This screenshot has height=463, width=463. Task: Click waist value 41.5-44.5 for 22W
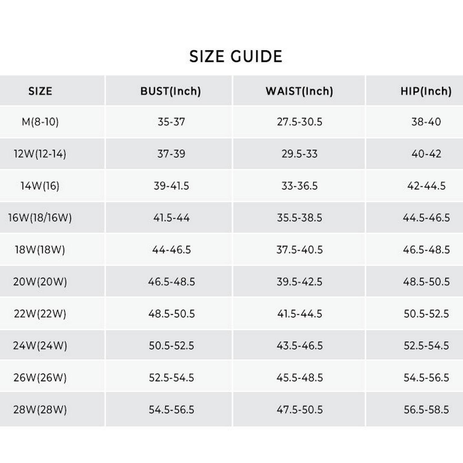(299, 314)
